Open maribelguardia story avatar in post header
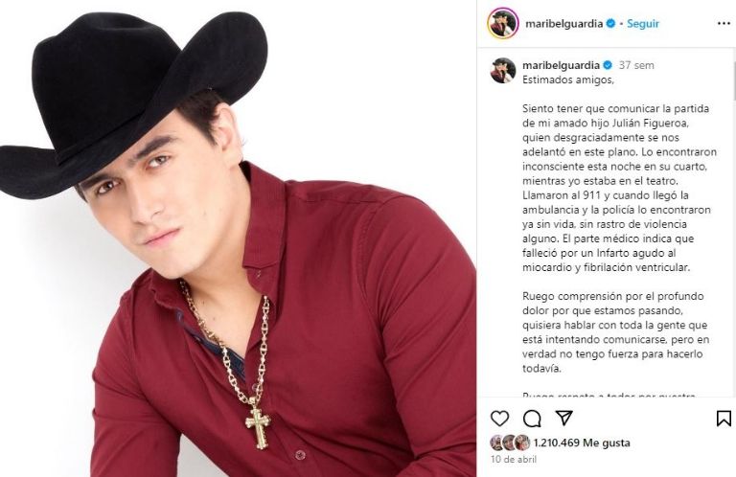This screenshot has height=477, width=736. point(503,23)
